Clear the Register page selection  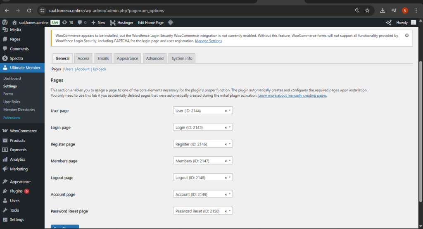226,144
